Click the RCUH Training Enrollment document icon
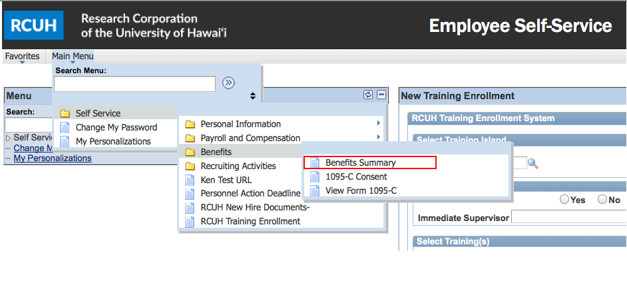The height and width of the screenshot is (281, 627). point(190,221)
